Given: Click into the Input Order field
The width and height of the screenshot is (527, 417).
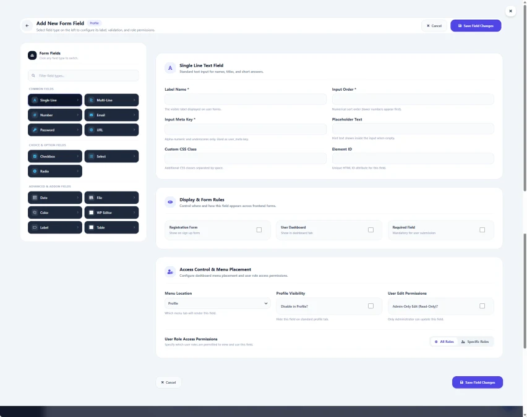Looking at the screenshot, I should [x=413, y=99].
